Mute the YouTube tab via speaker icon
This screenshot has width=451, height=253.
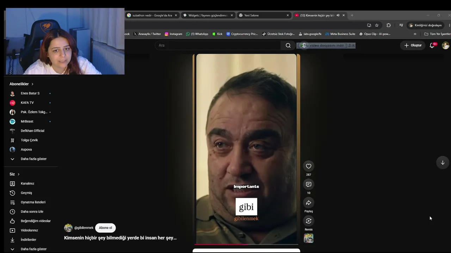(338, 15)
